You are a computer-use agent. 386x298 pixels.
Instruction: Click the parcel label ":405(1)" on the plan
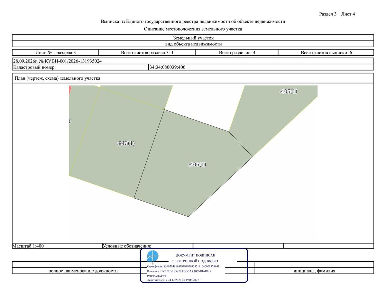289,91
